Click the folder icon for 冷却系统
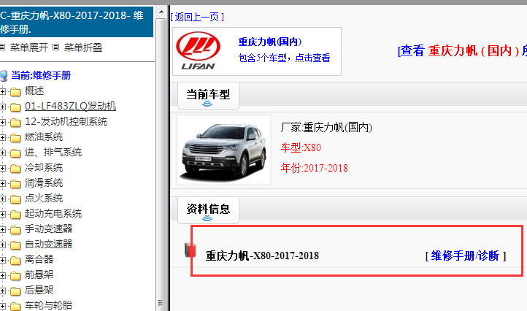This screenshot has height=311, width=527. tap(15, 169)
